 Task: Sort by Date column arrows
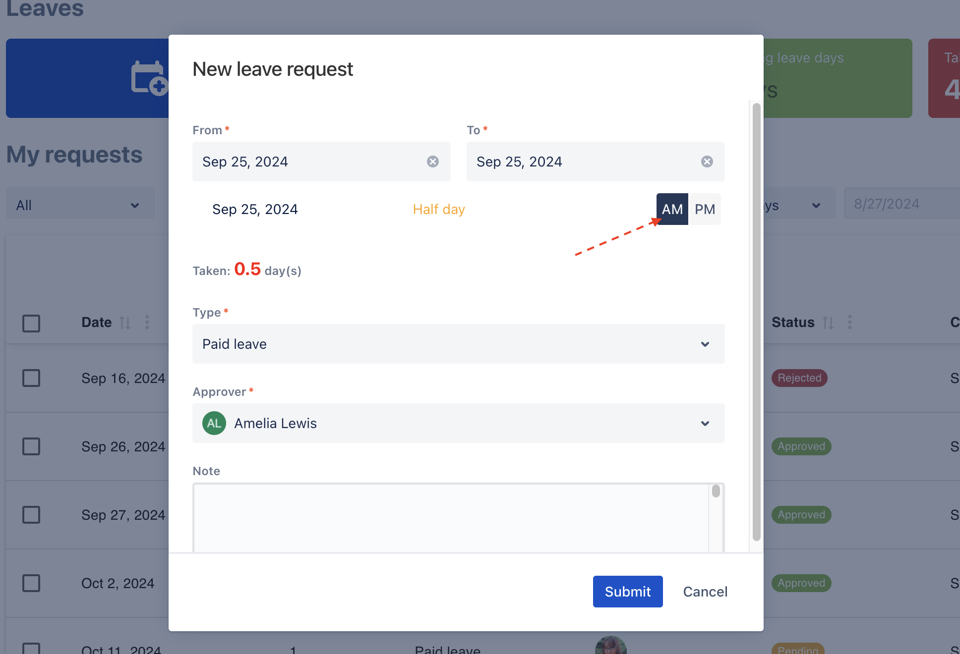[125, 323]
